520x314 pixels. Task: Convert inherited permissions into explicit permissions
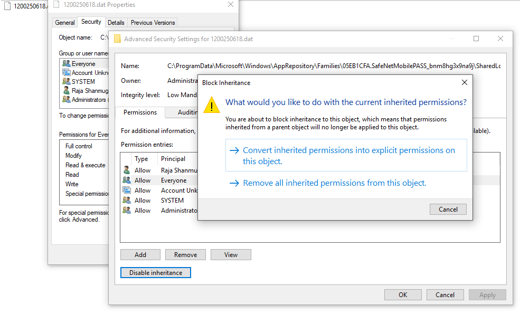tap(346, 156)
